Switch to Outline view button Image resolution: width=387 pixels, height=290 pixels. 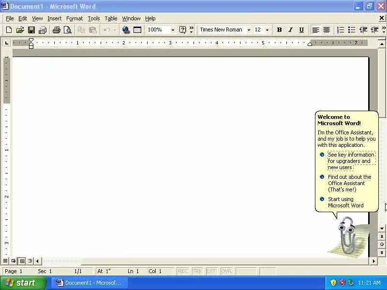tap(30, 261)
